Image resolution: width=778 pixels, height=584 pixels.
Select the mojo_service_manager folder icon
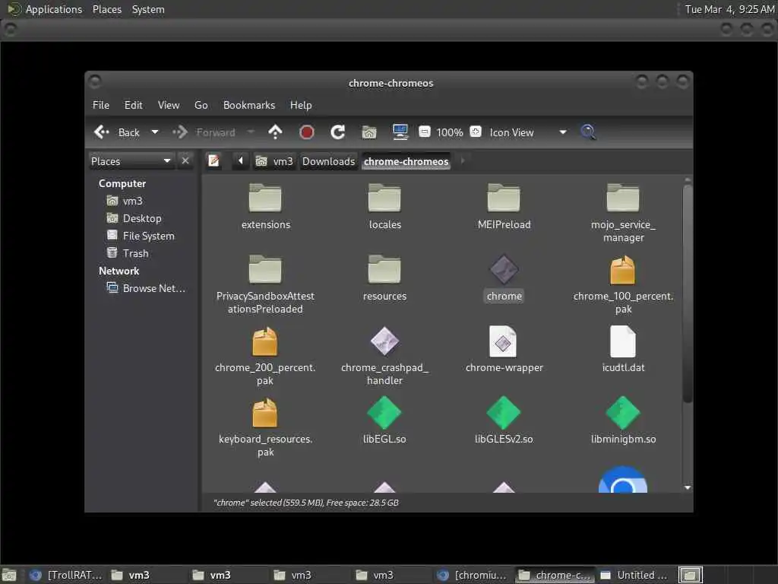(x=623, y=198)
